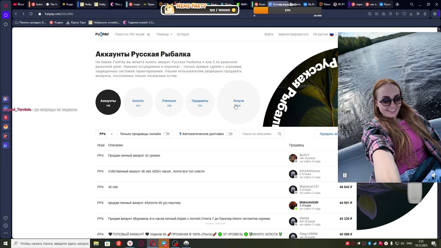Open the По-русски language dropdown
The width and height of the screenshot is (441, 248).
coord(325,34)
